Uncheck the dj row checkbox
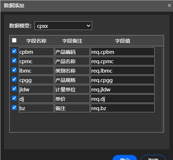 pyautogui.click(x=14, y=98)
